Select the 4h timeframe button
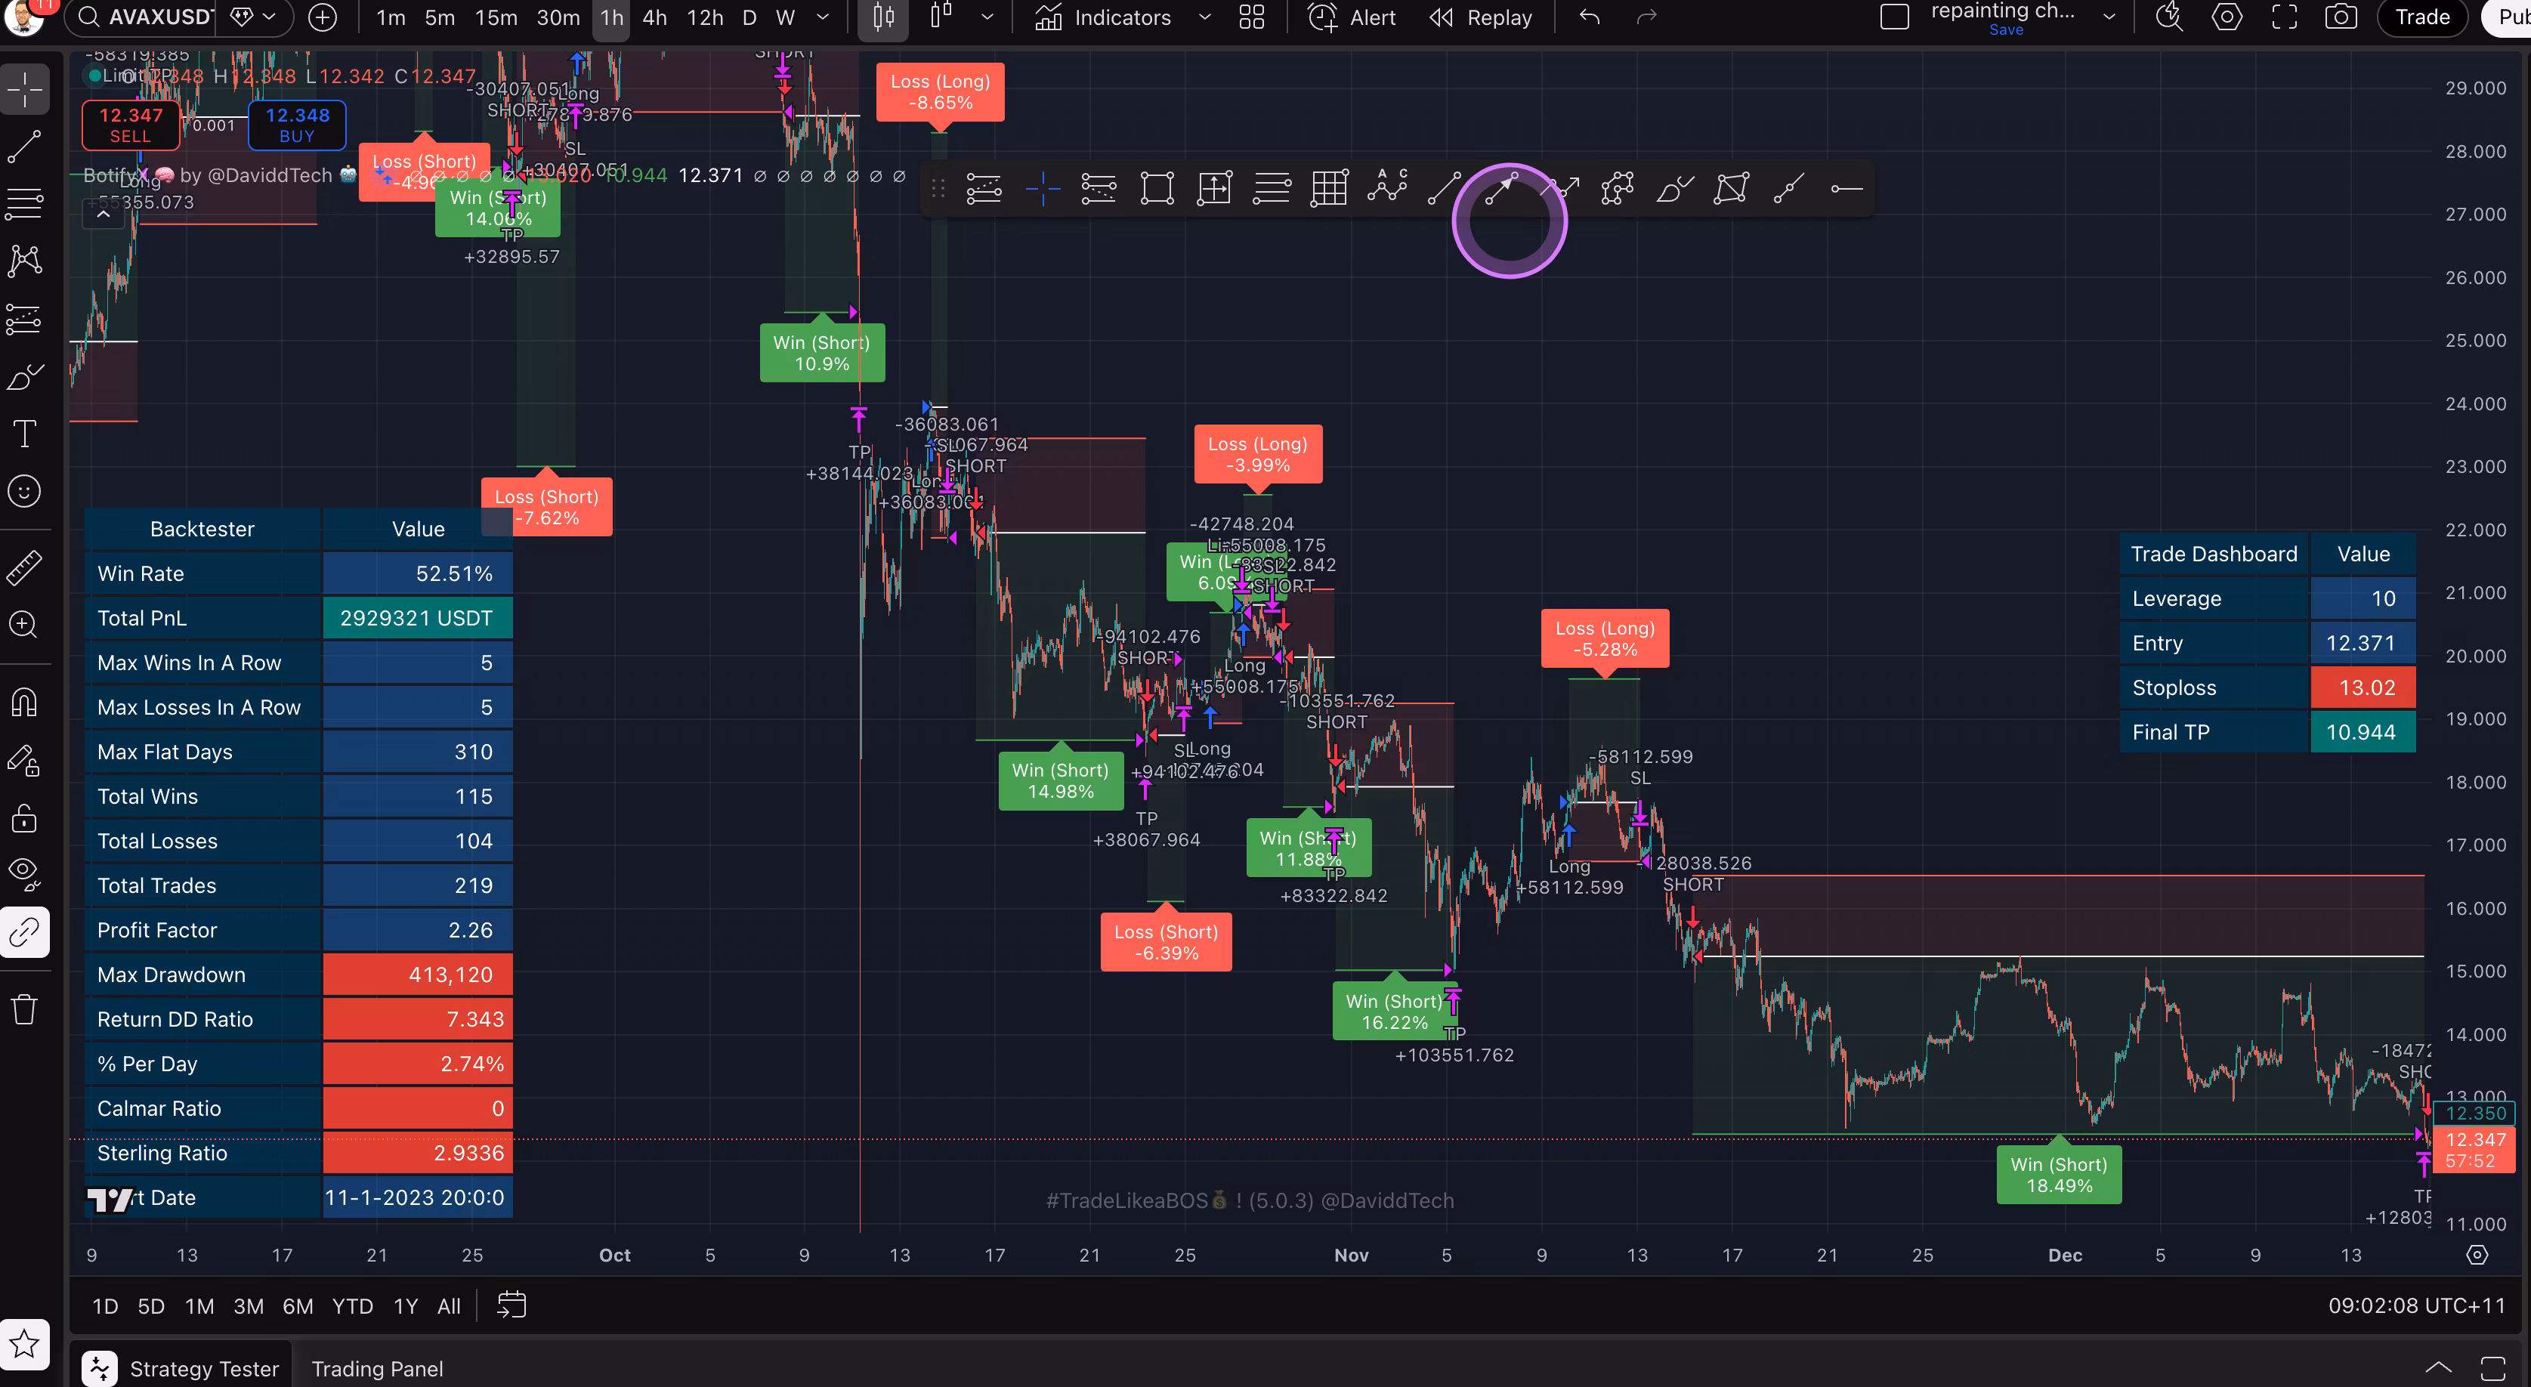 (x=654, y=17)
